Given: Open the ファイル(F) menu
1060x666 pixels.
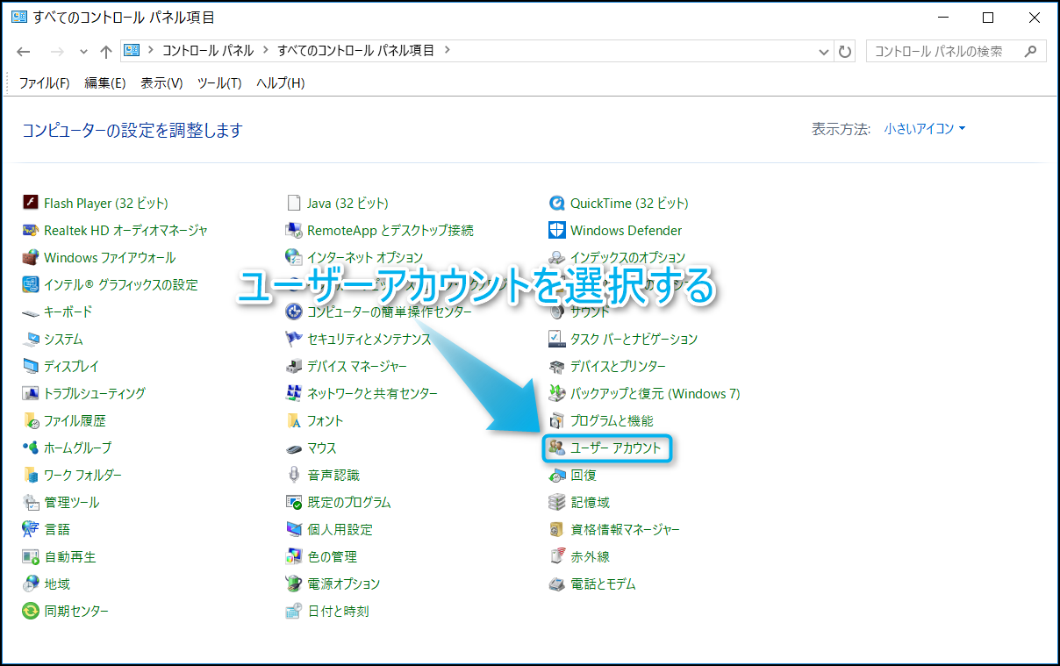Looking at the screenshot, I should (x=45, y=82).
